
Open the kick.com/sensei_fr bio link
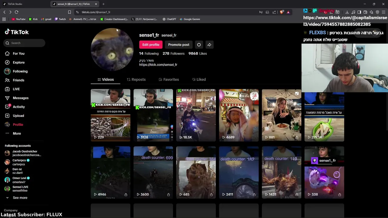pyautogui.click(x=158, y=65)
